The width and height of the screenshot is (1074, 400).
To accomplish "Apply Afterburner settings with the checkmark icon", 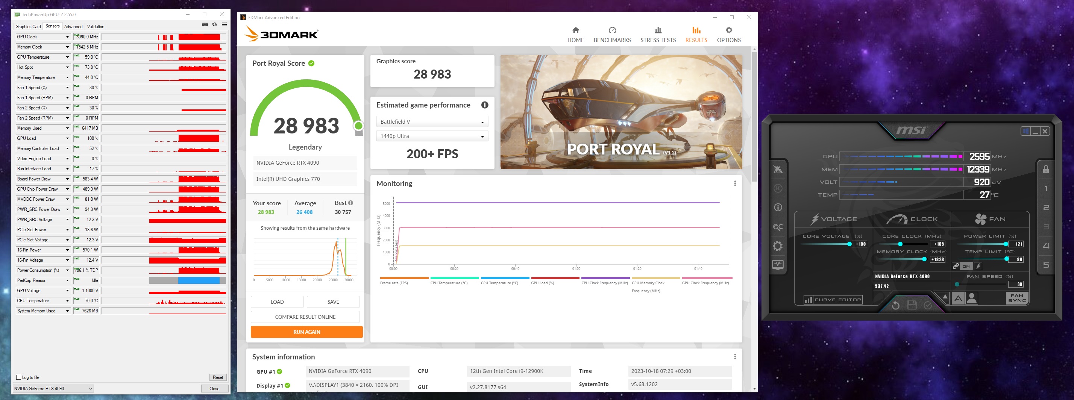I will tap(928, 305).
